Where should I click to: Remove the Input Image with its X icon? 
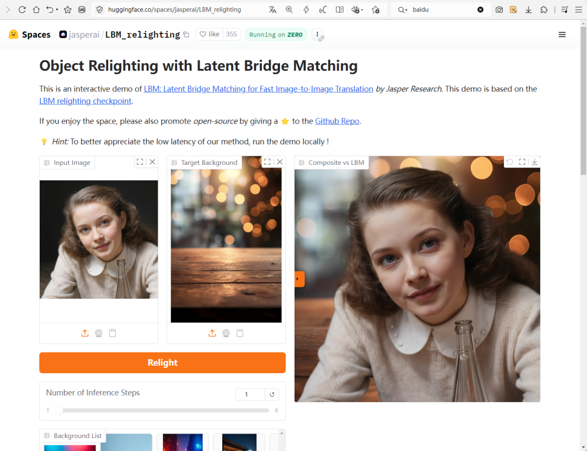(x=152, y=162)
